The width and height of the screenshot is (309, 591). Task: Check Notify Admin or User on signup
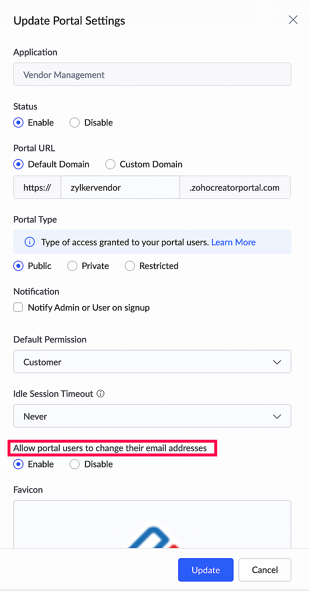pos(18,307)
